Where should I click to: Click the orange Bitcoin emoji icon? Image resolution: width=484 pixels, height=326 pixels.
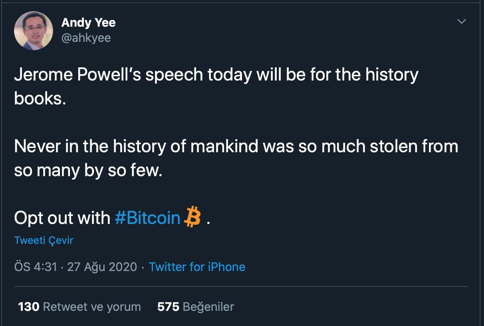192,217
